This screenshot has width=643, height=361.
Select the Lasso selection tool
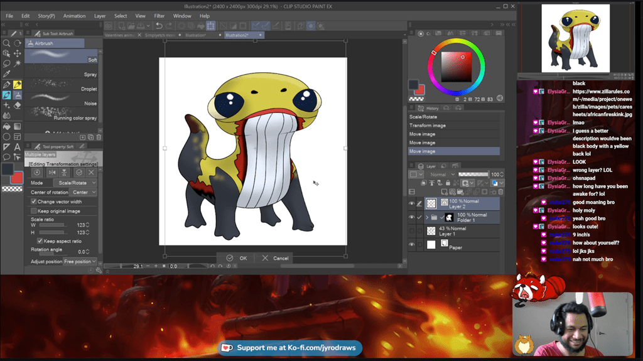[6, 63]
